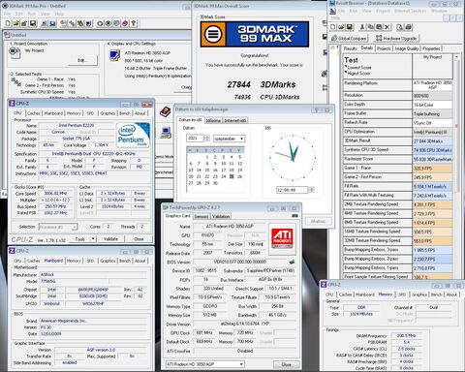Viewport: 465px width, 372px height.
Task: Click the New icon in Result Browser toolbar
Action: click(333, 27)
